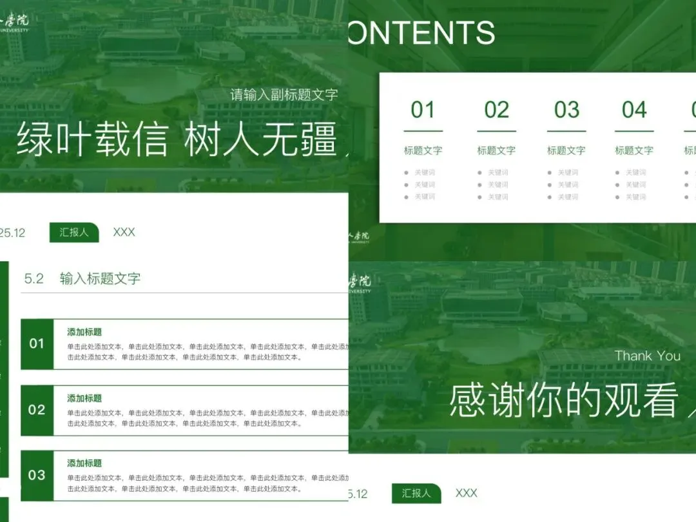
Task: Click the cover slide title 绿叶载信 树人无疆
Action: pyautogui.click(x=177, y=139)
